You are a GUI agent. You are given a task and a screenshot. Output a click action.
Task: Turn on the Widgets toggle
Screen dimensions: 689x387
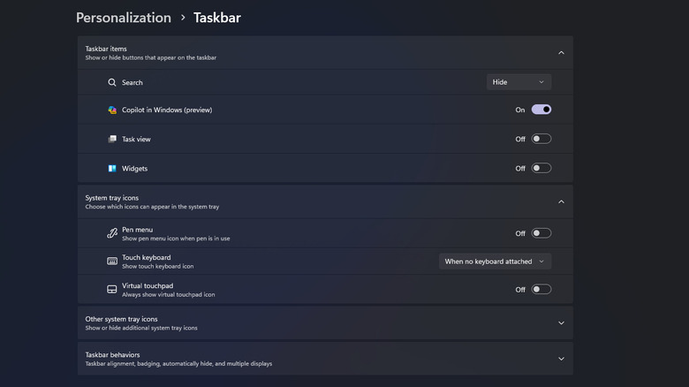[x=541, y=168]
